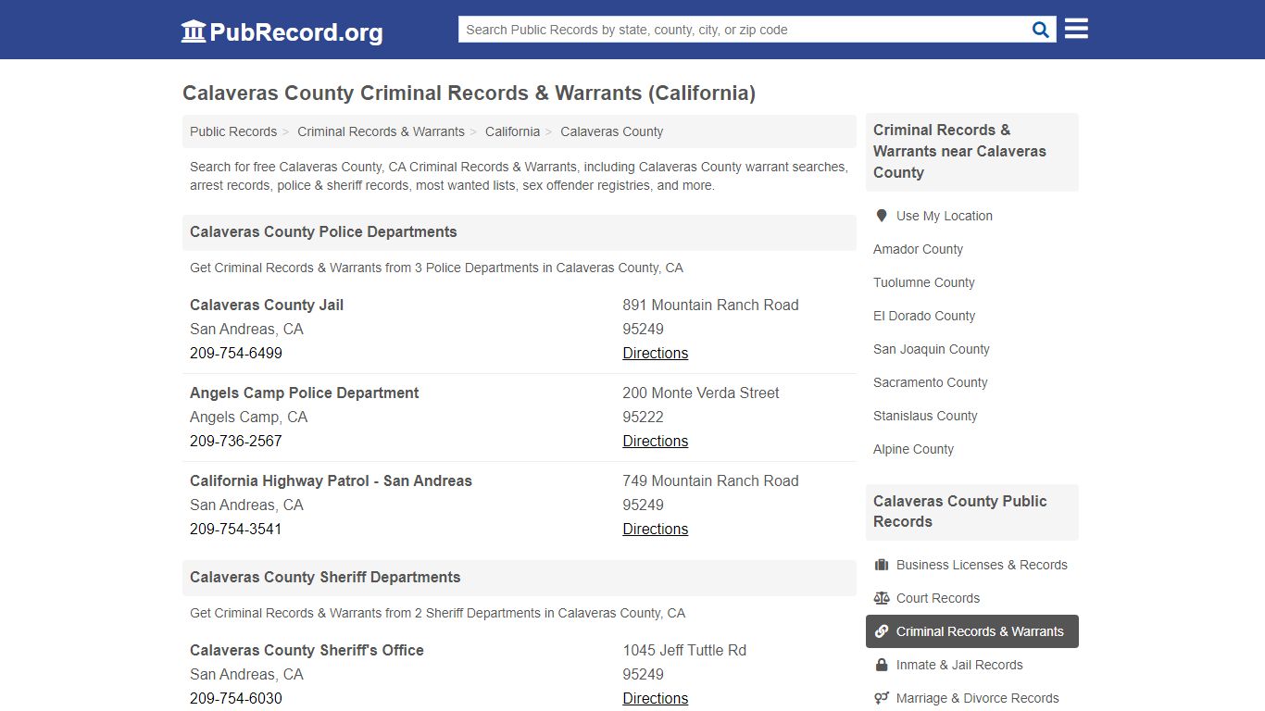This screenshot has height=711, width=1265.
Task: Get Directions to 1045 Jeff Tuttle Rd
Action: [655, 698]
